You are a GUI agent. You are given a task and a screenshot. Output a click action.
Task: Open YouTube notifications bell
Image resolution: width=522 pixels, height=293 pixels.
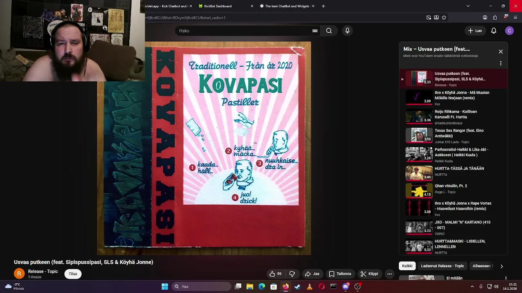[493, 31]
